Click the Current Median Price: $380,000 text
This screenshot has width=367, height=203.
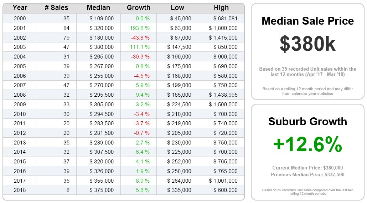(307, 168)
